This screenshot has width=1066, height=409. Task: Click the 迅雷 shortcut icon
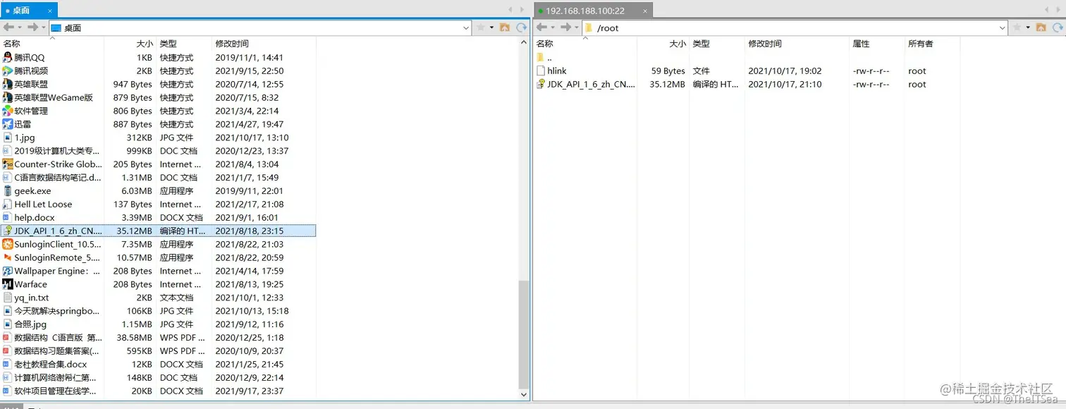point(8,124)
